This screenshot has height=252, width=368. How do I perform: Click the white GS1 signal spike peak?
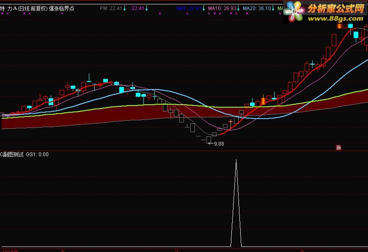pos(236,160)
